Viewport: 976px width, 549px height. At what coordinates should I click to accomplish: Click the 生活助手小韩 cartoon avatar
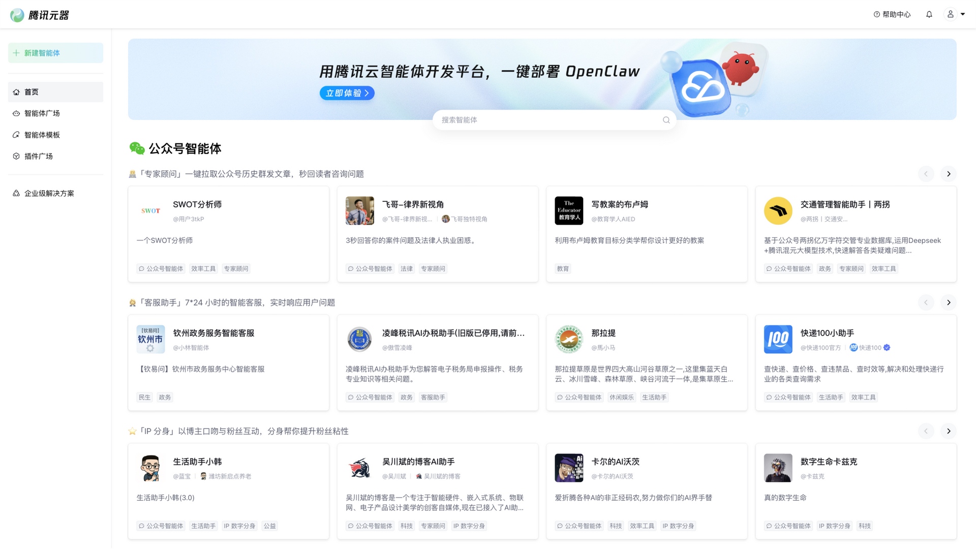tap(150, 468)
